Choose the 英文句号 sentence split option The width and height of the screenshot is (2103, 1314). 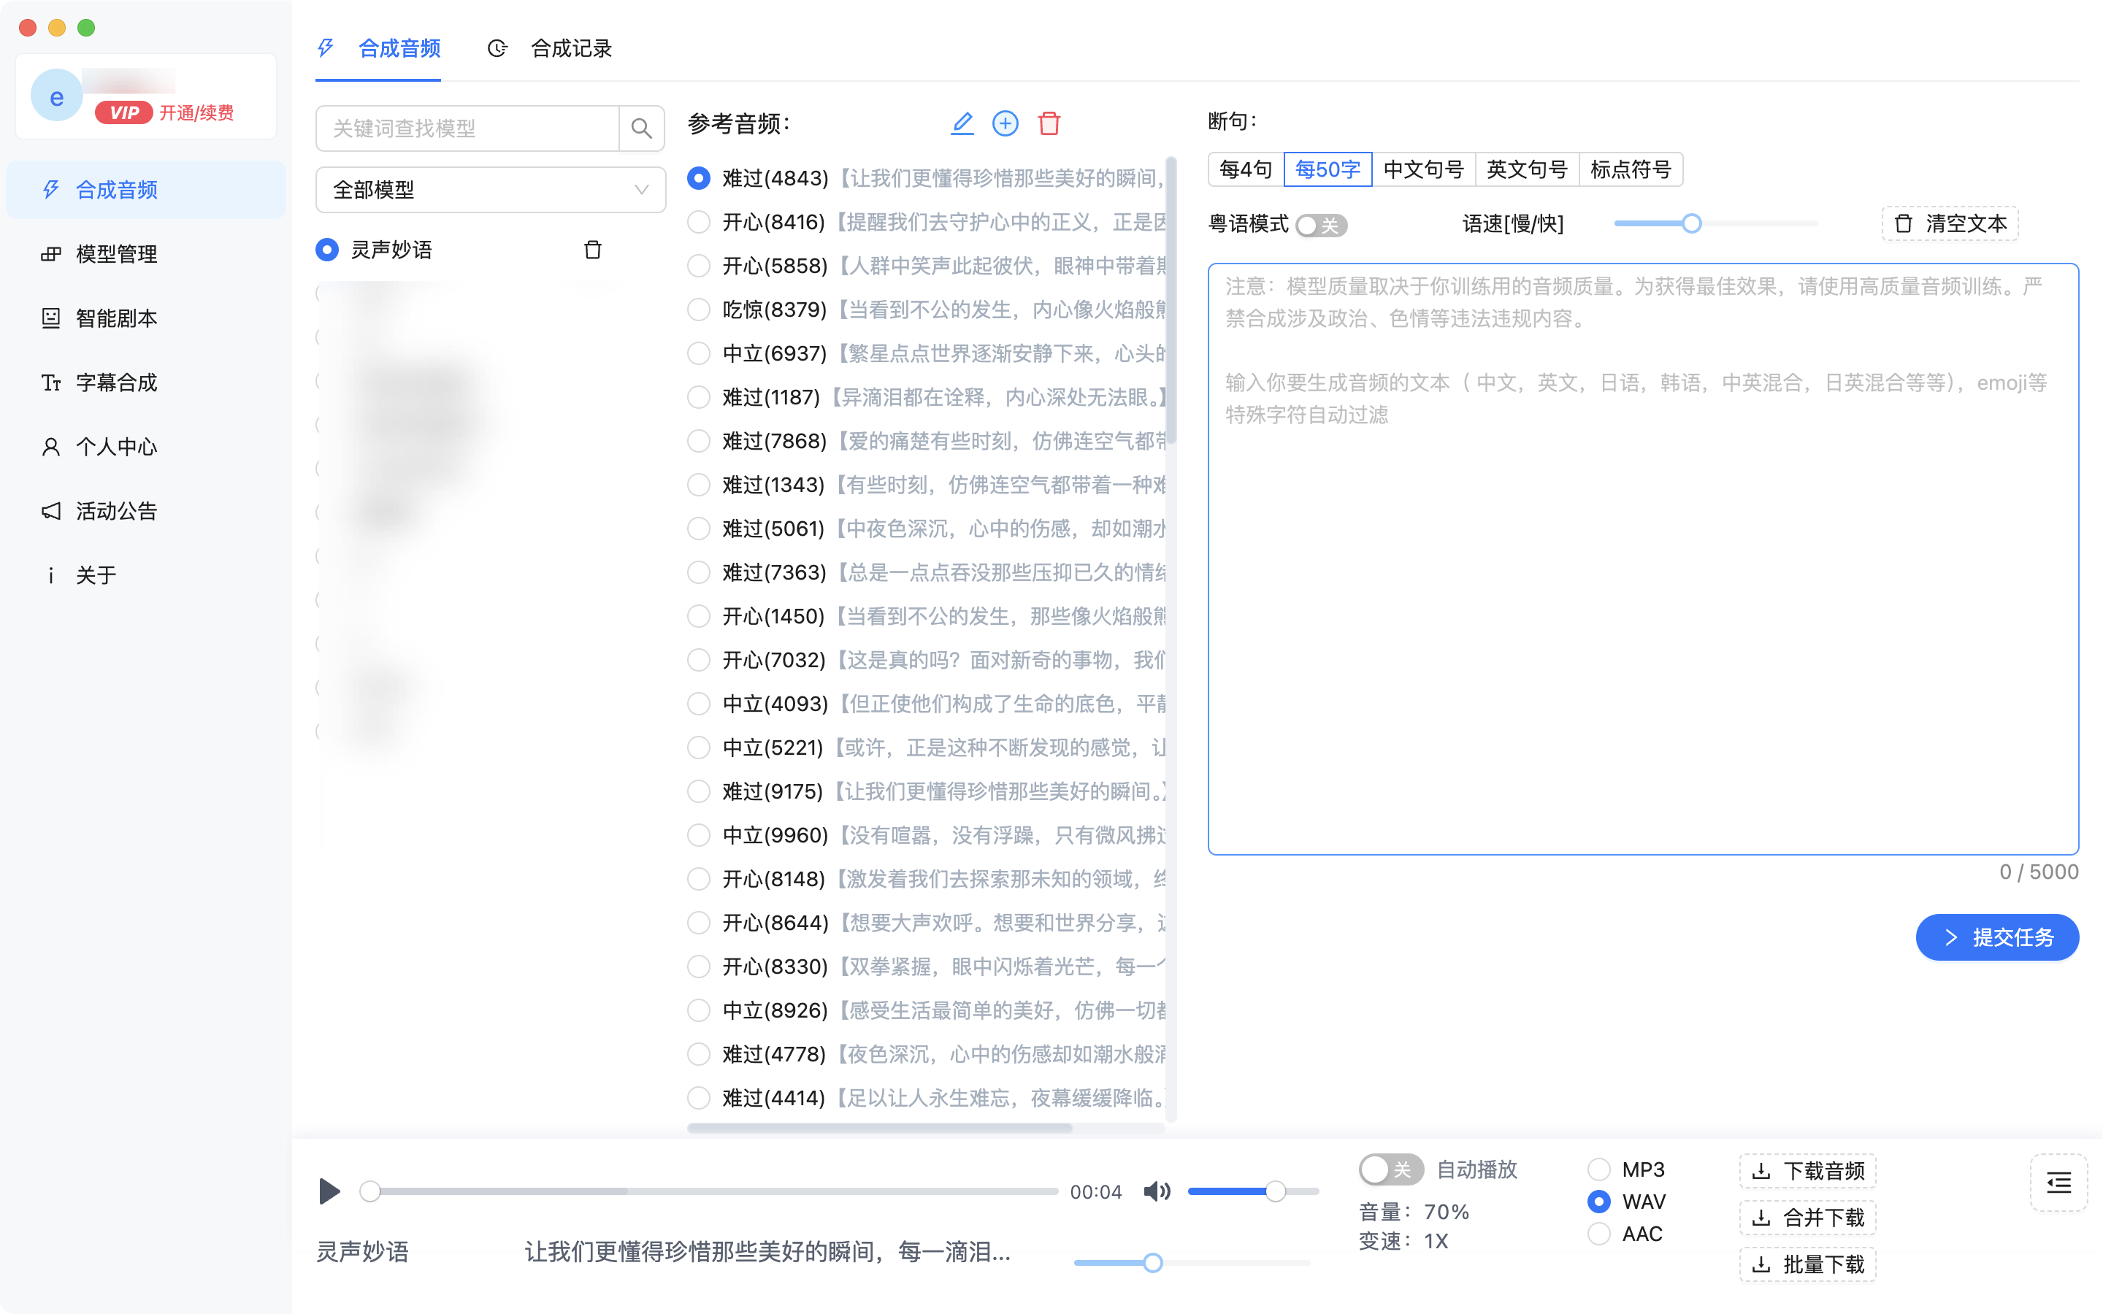[1527, 169]
